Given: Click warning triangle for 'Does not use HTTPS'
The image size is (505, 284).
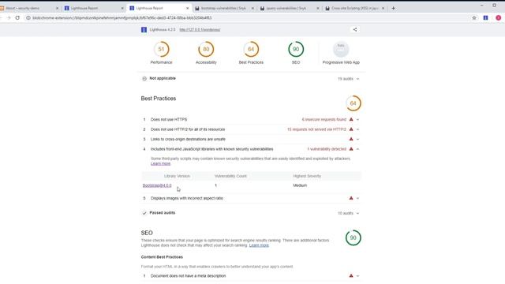Looking at the screenshot, I should point(351,119).
